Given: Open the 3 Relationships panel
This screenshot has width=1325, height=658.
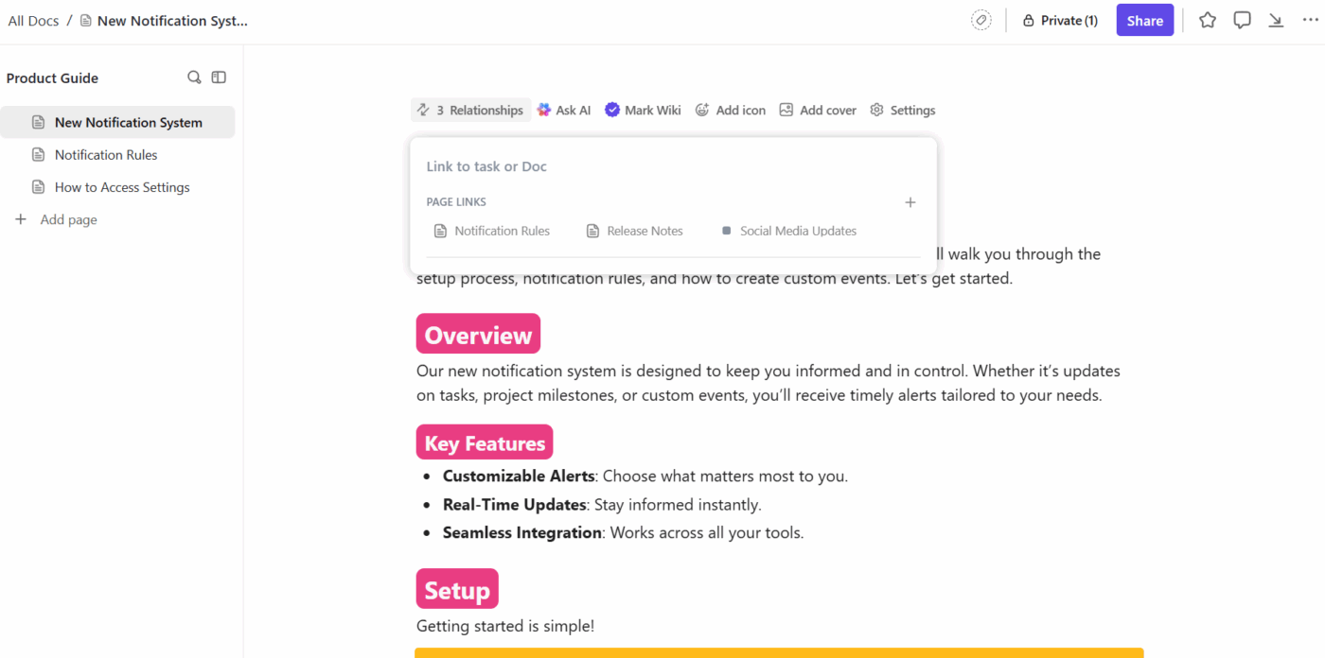Looking at the screenshot, I should pyautogui.click(x=470, y=110).
